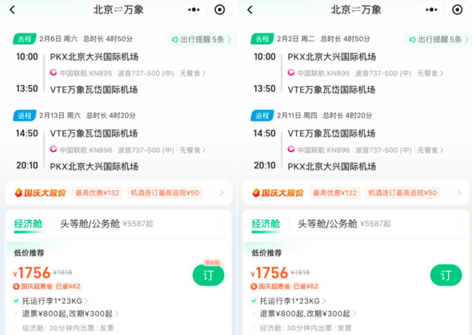Select the 经济舱 tab on the Feb 2 screen
The height and width of the screenshot is (335, 472).
tap(266, 224)
